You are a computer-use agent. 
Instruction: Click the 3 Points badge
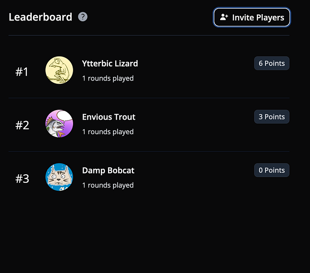pyautogui.click(x=271, y=116)
